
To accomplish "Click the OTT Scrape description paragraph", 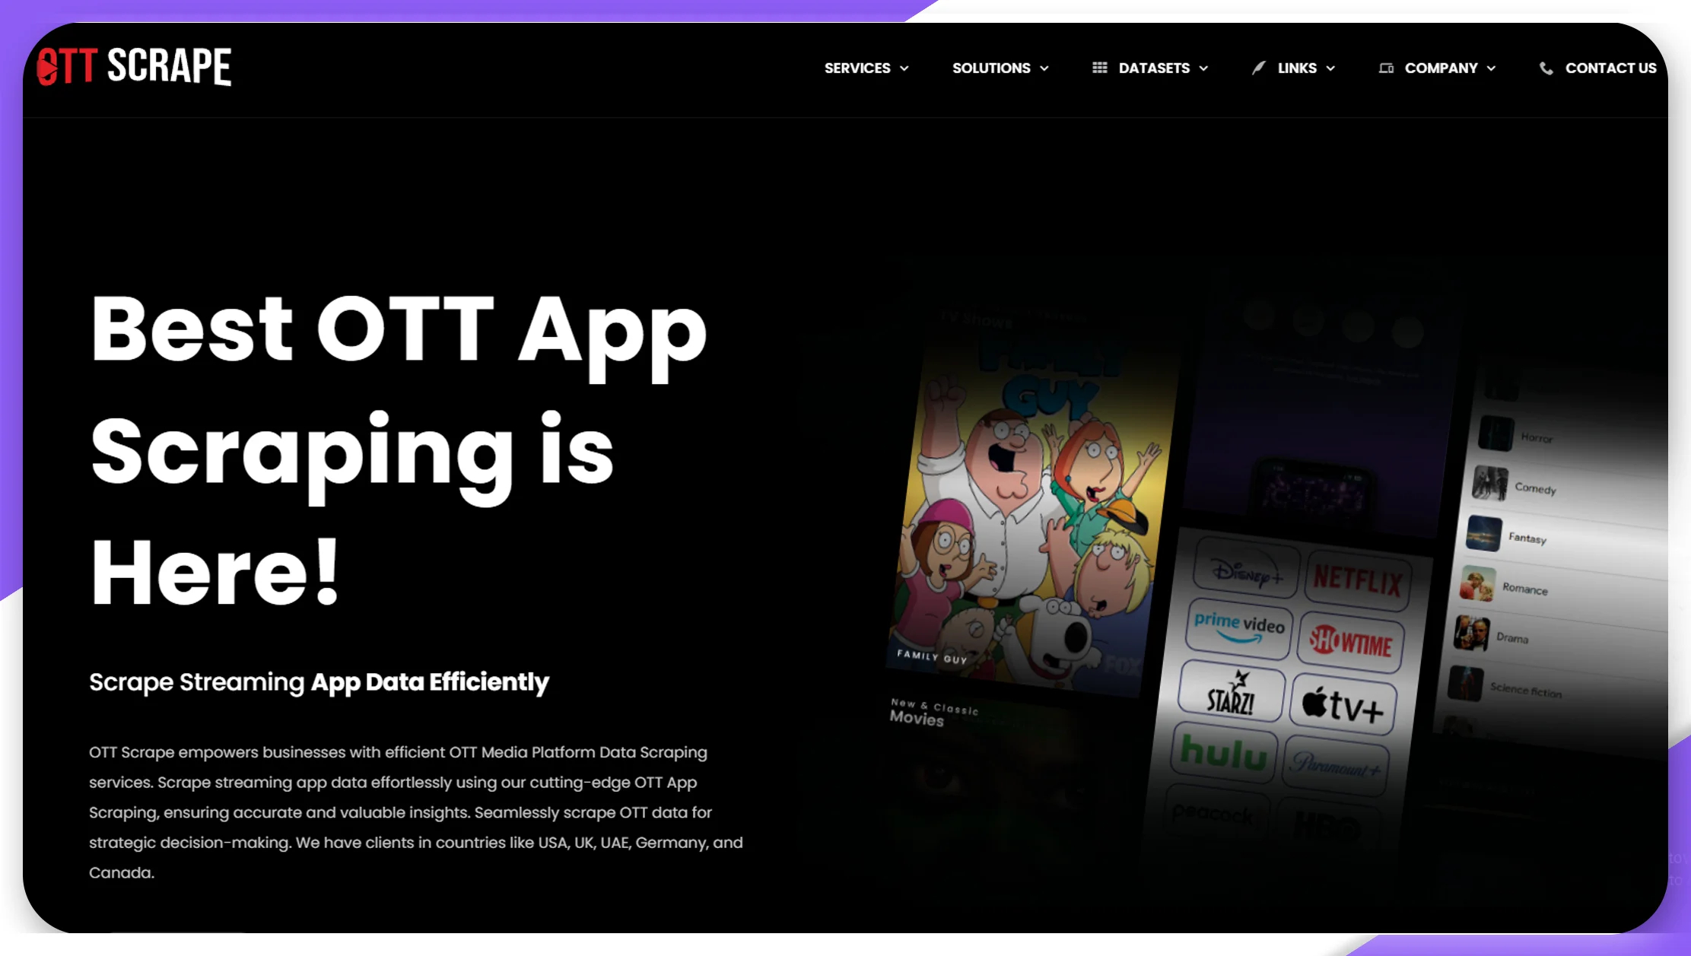I will coord(416,812).
